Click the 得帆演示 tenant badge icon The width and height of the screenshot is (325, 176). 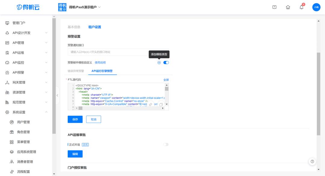(x=62, y=7)
